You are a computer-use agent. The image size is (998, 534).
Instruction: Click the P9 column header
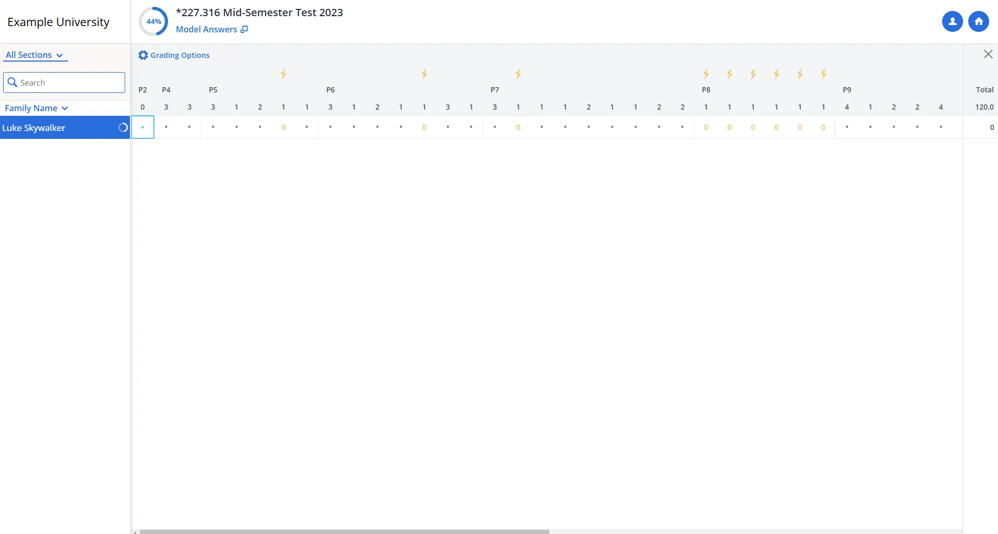click(847, 90)
